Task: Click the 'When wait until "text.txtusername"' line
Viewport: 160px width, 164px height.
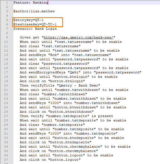Action: click(71, 42)
